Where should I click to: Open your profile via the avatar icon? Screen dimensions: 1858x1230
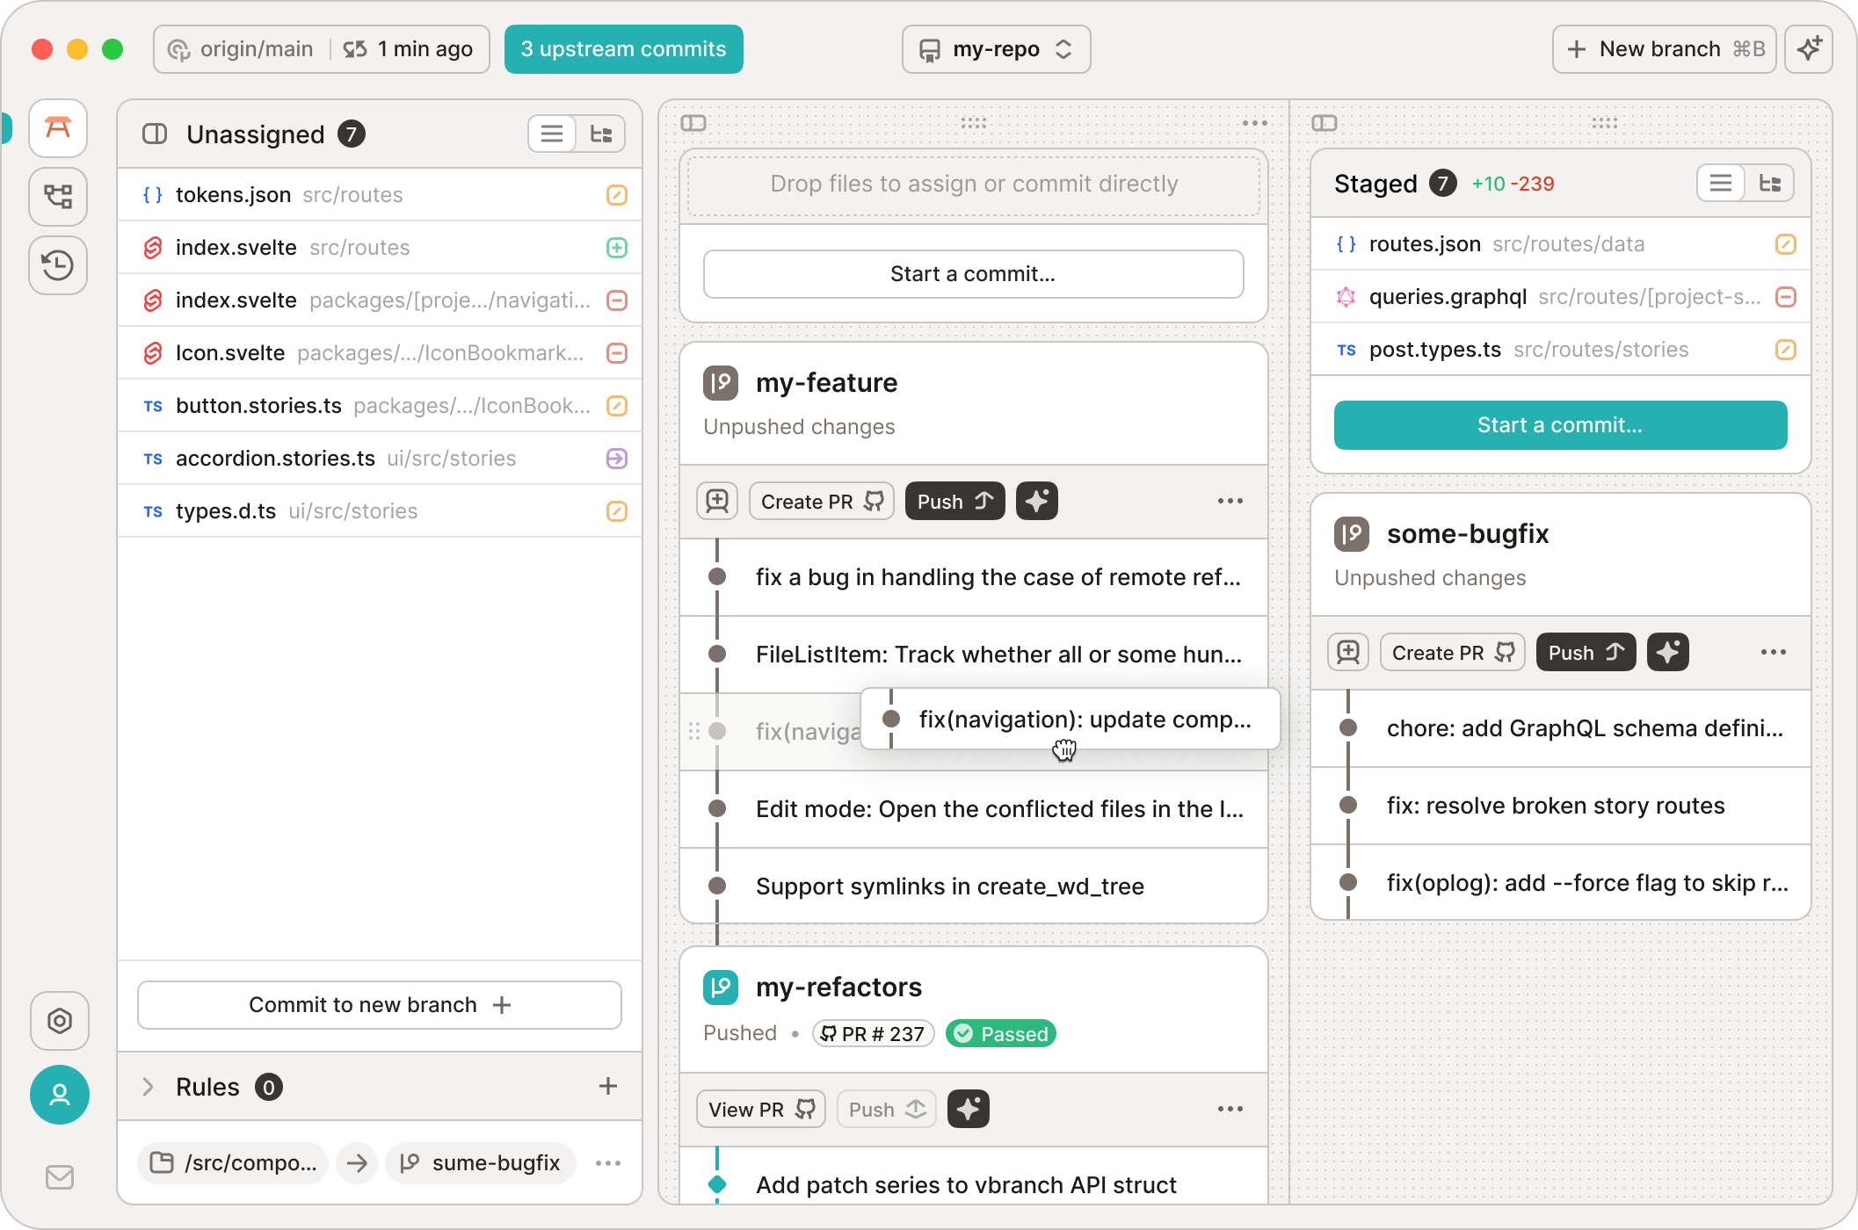(59, 1095)
